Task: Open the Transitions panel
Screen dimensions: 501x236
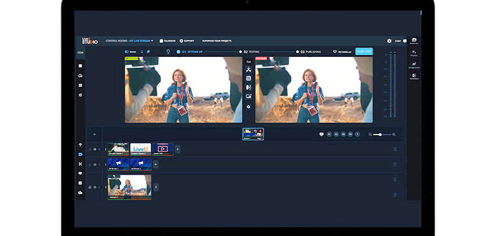Action: (x=414, y=76)
